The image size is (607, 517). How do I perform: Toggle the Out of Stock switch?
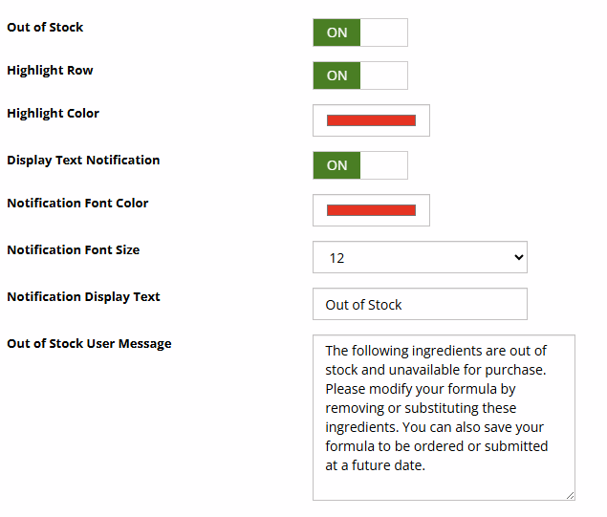coord(359,32)
